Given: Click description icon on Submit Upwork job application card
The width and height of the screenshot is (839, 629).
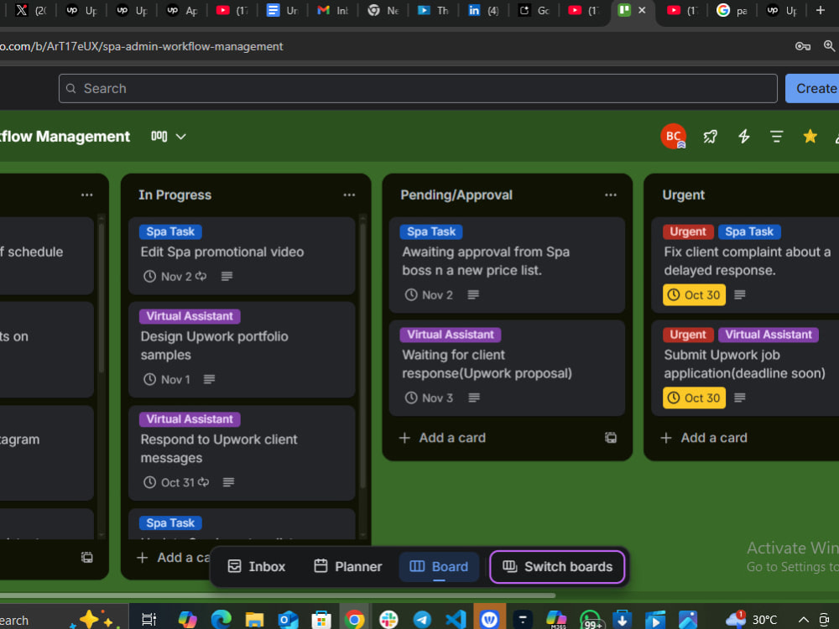Looking at the screenshot, I should click(740, 398).
